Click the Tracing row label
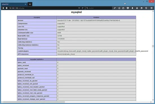 (x=20, y=48)
